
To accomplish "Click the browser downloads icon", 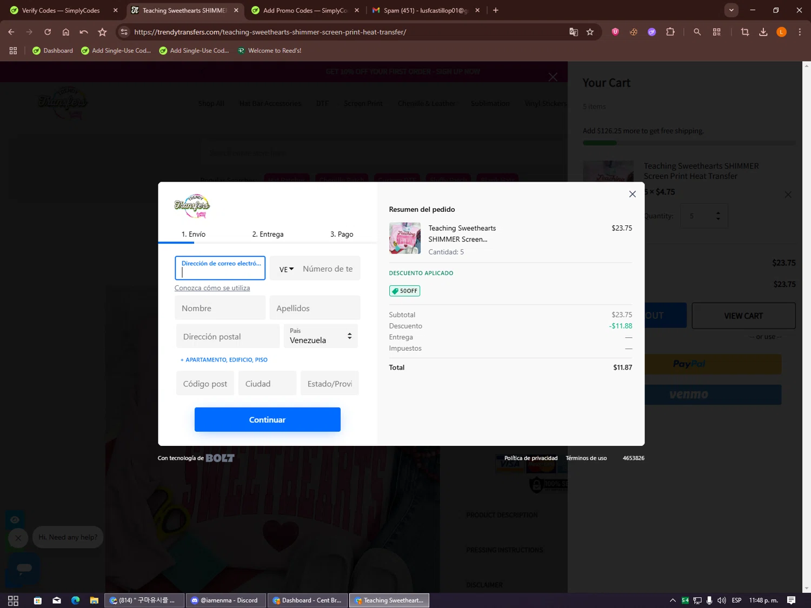I will [763, 32].
